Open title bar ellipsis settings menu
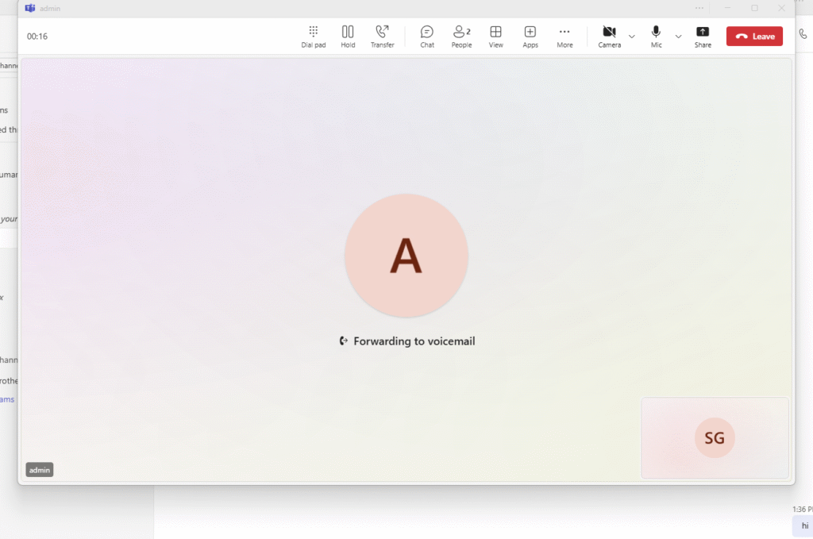This screenshot has width=813, height=539. (699, 8)
